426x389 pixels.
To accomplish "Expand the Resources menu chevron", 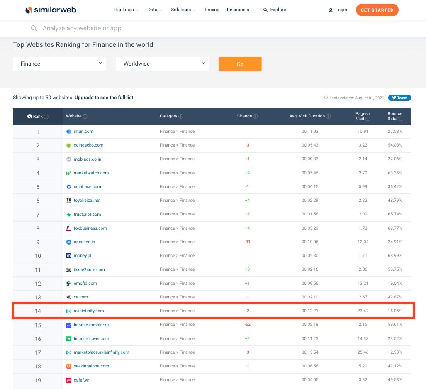I will pos(253,10).
